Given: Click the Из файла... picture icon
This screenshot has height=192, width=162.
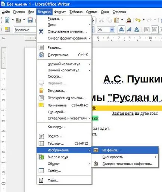Looking at the screenshot, I should click(96, 150).
